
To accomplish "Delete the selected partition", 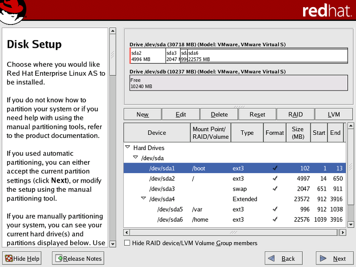I will (219, 114).
